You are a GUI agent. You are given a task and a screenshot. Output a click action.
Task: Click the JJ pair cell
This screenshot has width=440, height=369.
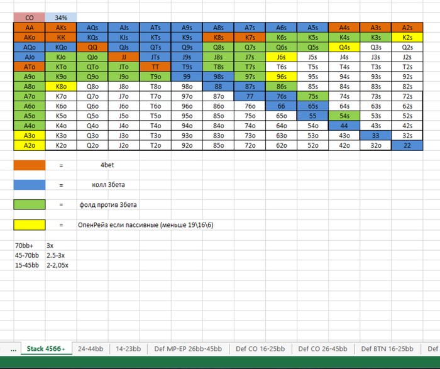(x=124, y=57)
